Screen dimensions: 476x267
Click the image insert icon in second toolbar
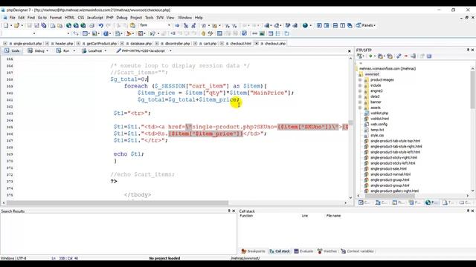pos(262,33)
